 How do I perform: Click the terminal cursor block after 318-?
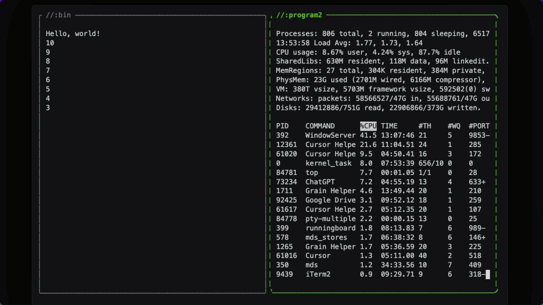(x=488, y=274)
